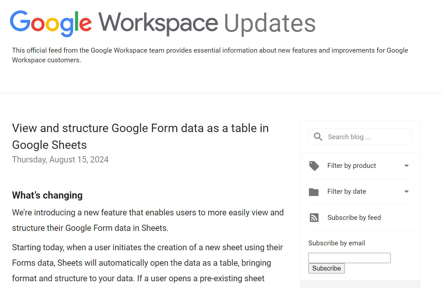
Task: Click the Subscribe by email label
Action: click(336, 243)
